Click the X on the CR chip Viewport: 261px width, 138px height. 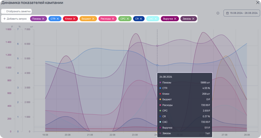141,19
